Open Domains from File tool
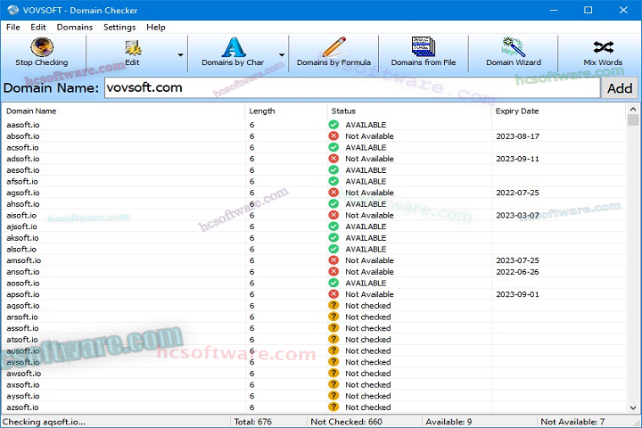The height and width of the screenshot is (428, 642). pyautogui.click(x=424, y=53)
